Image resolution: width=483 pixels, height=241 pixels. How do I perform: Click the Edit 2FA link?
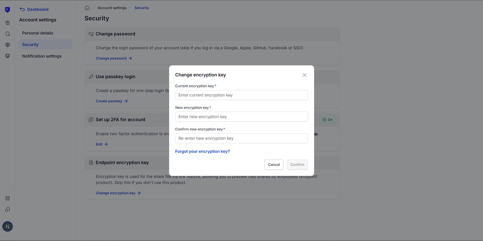(x=99, y=144)
